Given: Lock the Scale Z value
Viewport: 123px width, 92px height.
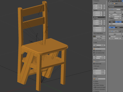Looking at the screenshot, I should click(x=104, y=24).
